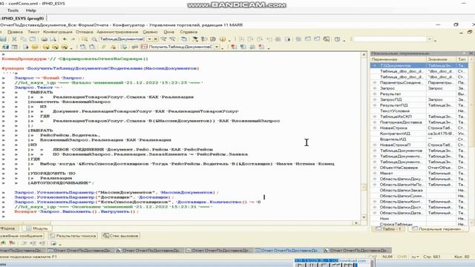Click the Cut scissors icon
Screen dimensions: 475x267
(14, 39)
